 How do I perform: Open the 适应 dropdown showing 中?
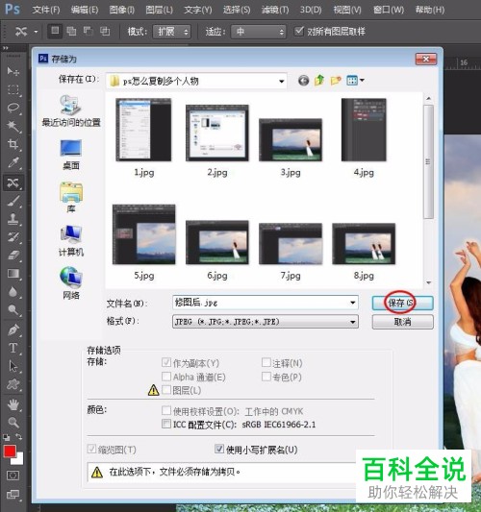coord(259,32)
